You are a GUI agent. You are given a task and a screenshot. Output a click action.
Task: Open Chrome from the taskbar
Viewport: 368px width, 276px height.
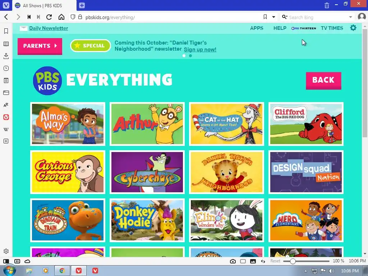pos(62,271)
